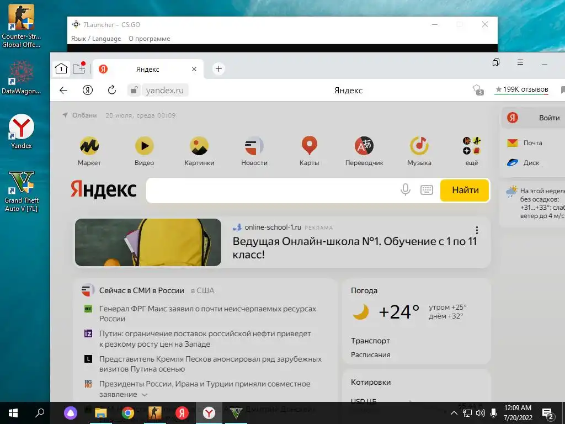The height and width of the screenshot is (424, 565).
Task: Open taskbar search magnifier
Action: tap(40, 412)
